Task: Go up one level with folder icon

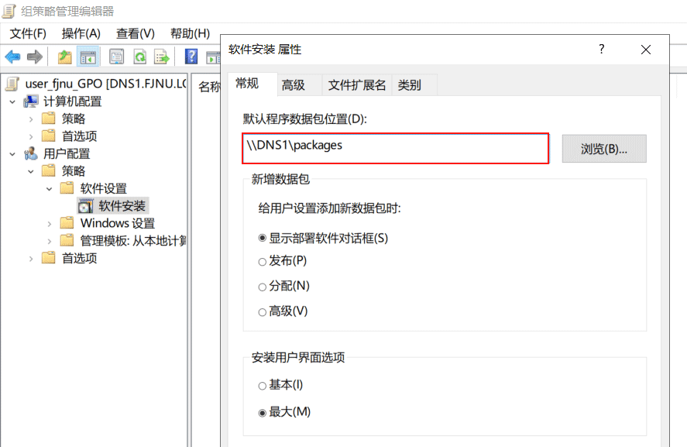Action: [x=65, y=57]
